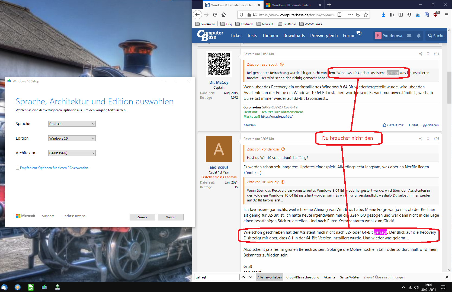
Task: Open the Architektur dropdown
Action: (72, 153)
